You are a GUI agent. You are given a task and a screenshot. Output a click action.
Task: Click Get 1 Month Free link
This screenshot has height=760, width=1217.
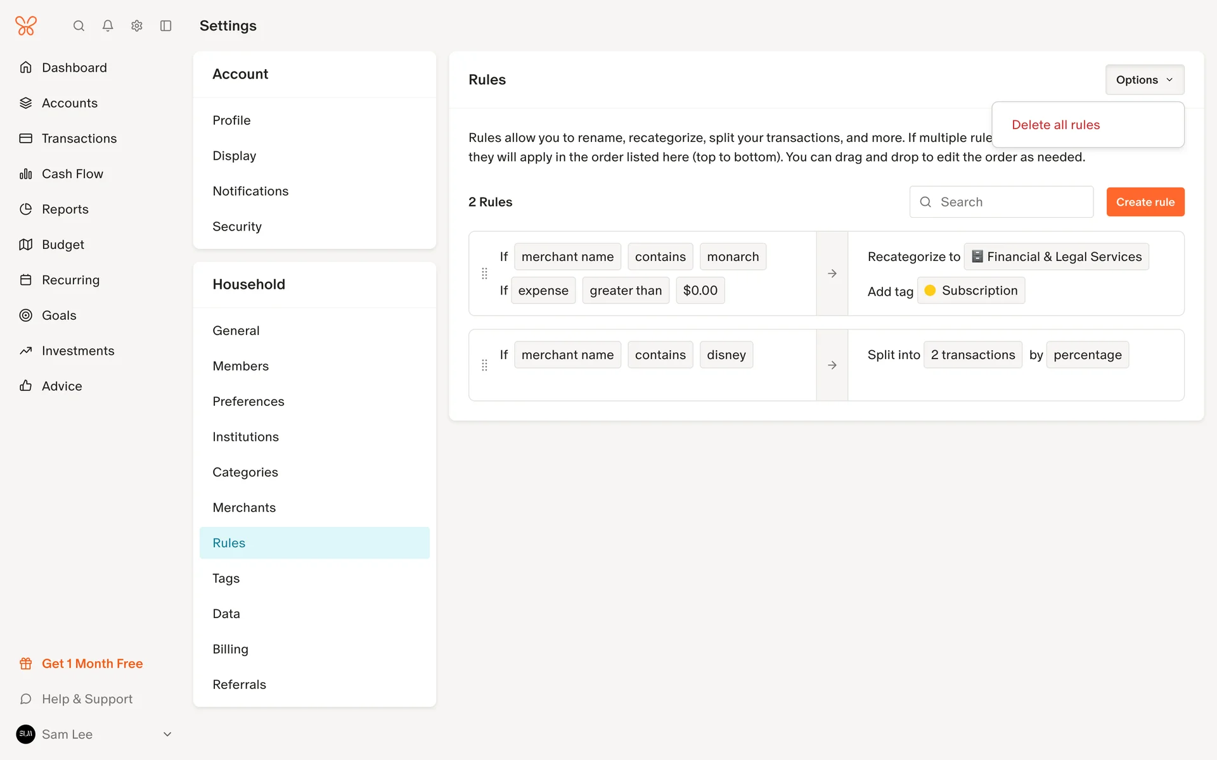(92, 664)
